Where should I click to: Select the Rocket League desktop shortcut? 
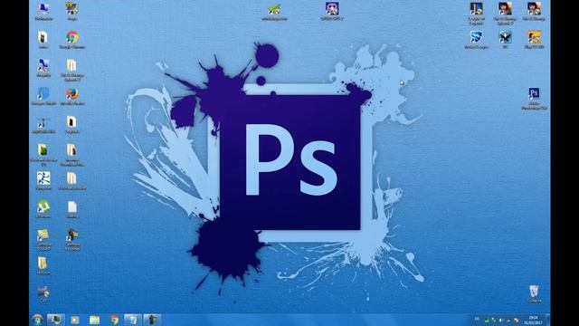476,40
